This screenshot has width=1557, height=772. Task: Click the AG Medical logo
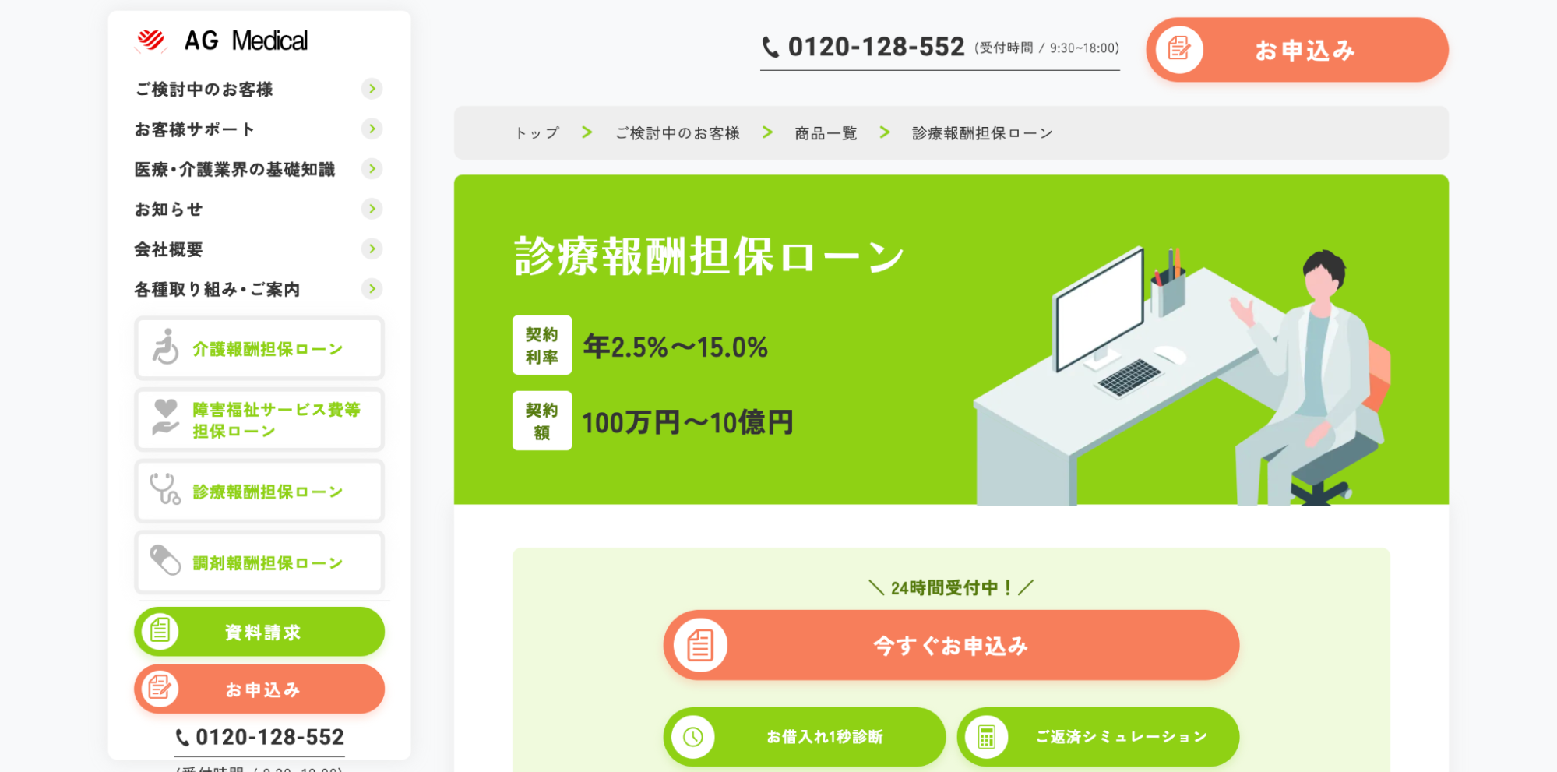click(x=221, y=41)
